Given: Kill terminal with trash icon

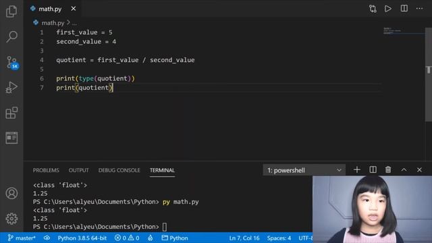Looking at the screenshot, I should pyautogui.click(x=388, y=169).
